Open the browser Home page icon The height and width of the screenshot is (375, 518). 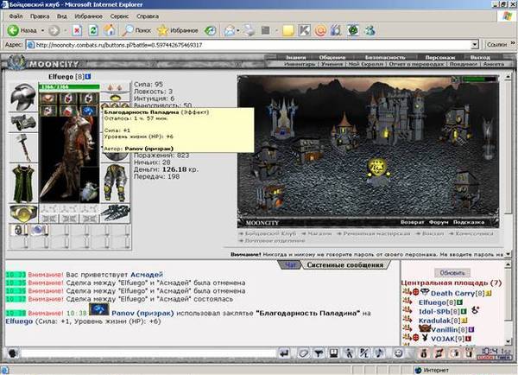tap(110, 30)
